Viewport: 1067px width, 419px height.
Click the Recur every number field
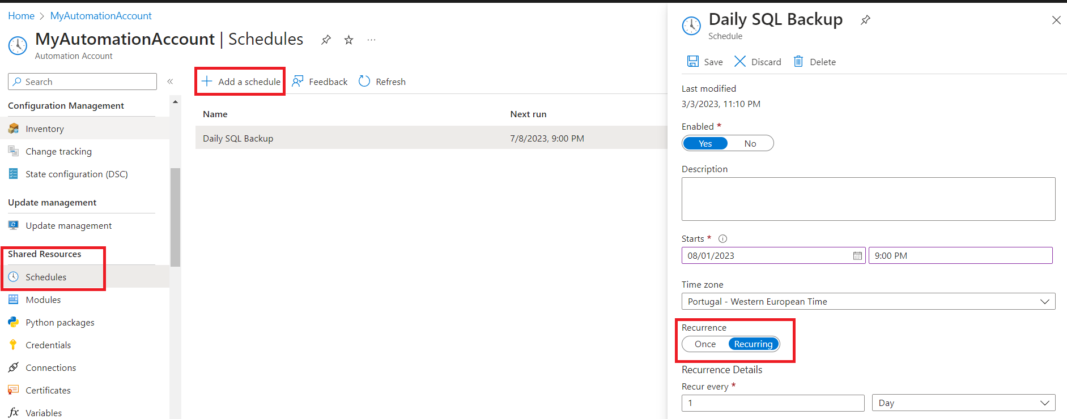773,403
